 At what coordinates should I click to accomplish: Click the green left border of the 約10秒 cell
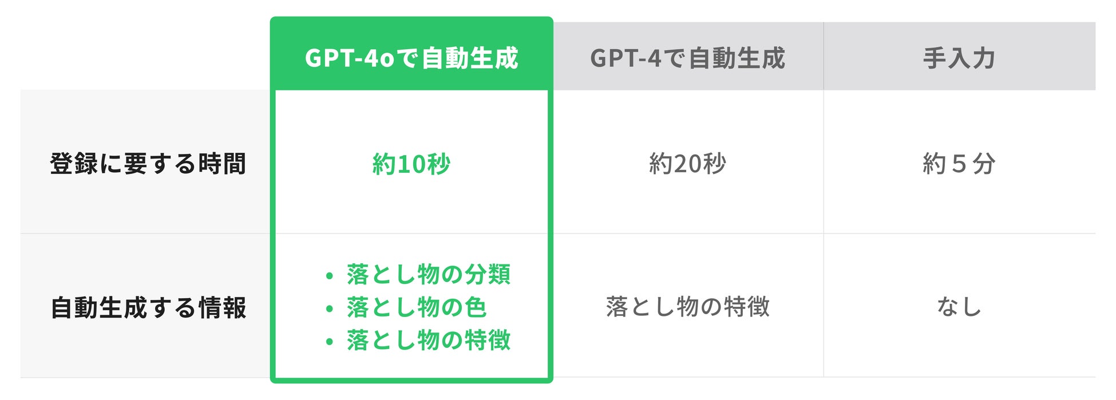point(273,164)
